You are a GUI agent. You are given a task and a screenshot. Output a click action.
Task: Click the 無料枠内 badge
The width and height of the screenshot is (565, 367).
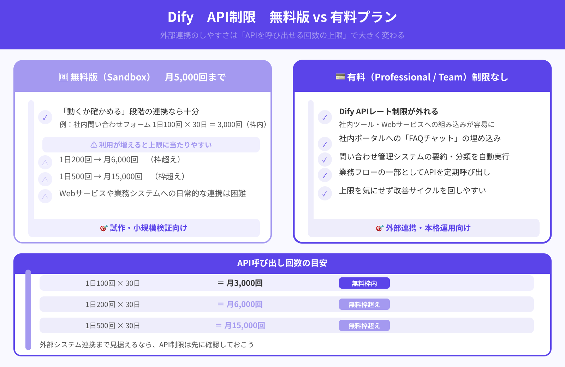coord(364,283)
